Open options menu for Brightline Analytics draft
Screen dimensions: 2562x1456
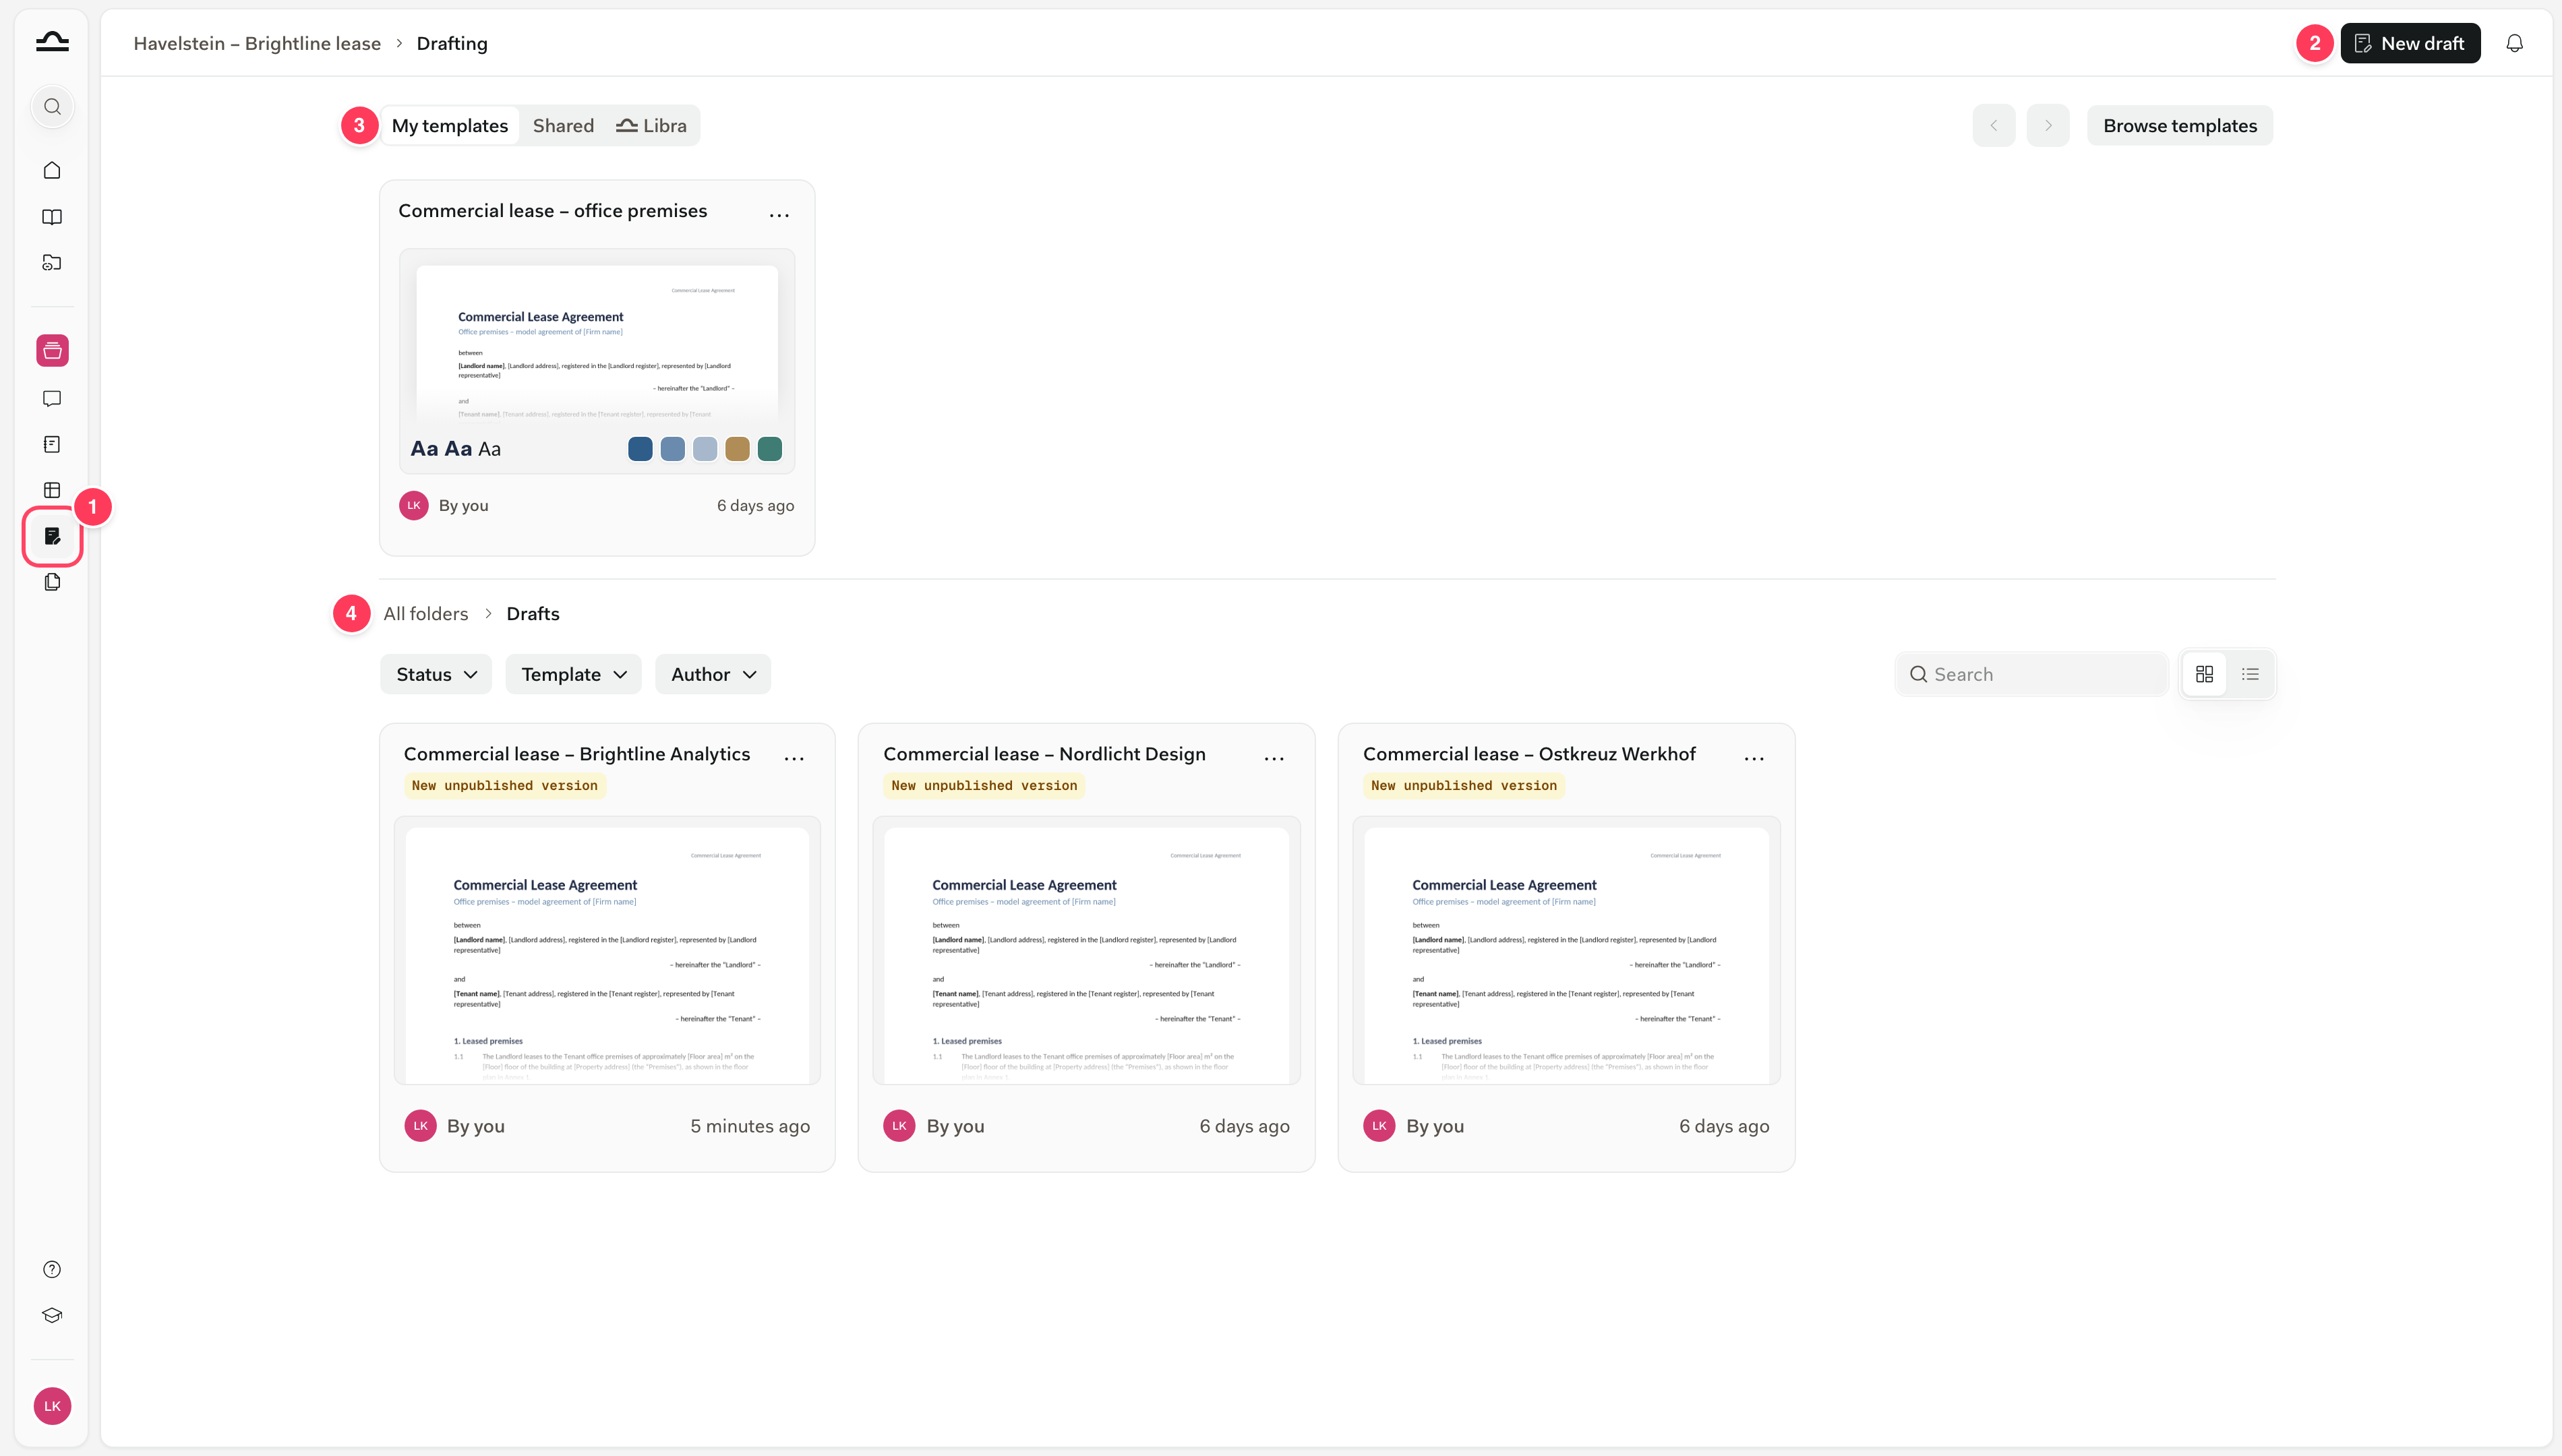794,758
